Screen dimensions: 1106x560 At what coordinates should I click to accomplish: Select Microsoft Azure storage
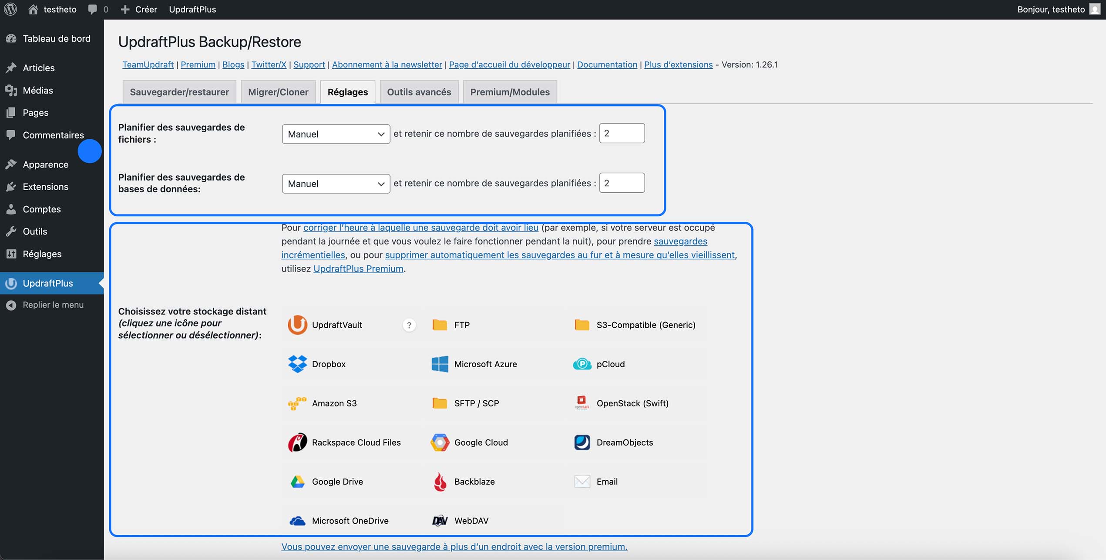(x=440, y=364)
